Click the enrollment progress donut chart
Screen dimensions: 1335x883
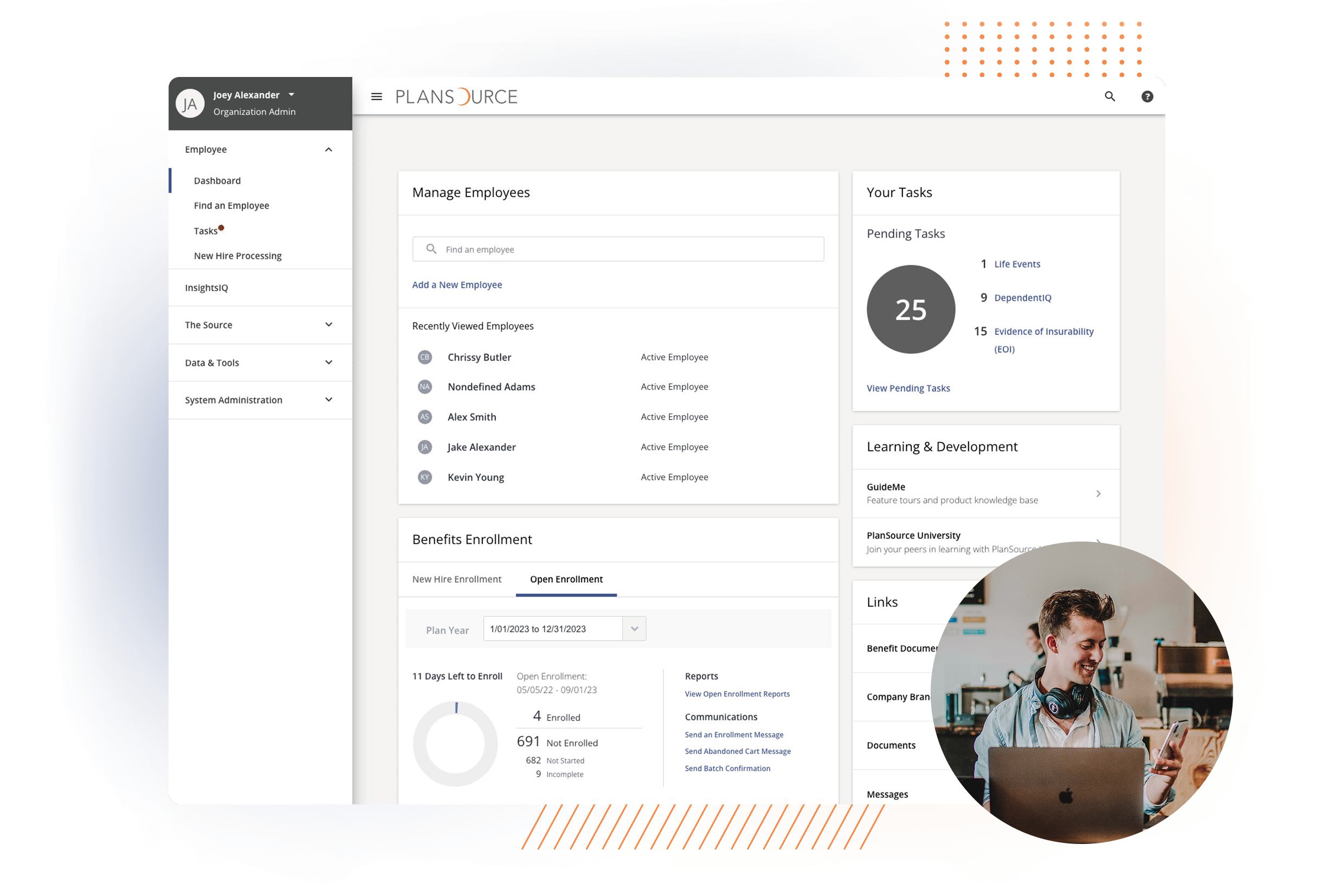(455, 743)
